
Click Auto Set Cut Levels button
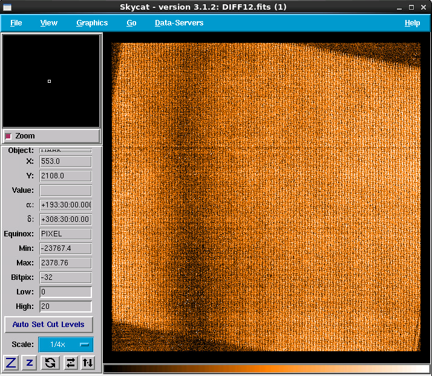point(48,325)
